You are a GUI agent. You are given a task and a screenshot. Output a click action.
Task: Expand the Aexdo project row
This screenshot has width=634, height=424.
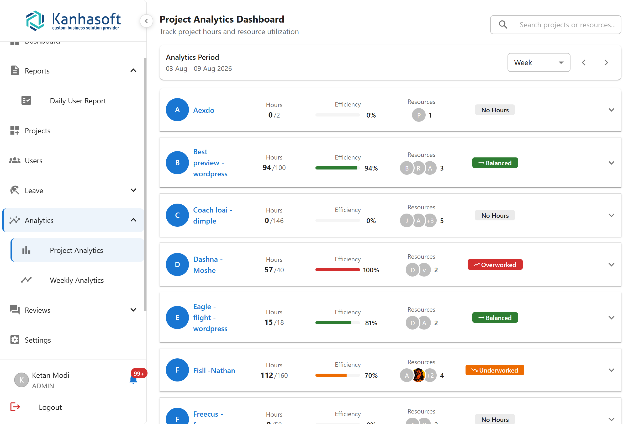pyautogui.click(x=611, y=110)
